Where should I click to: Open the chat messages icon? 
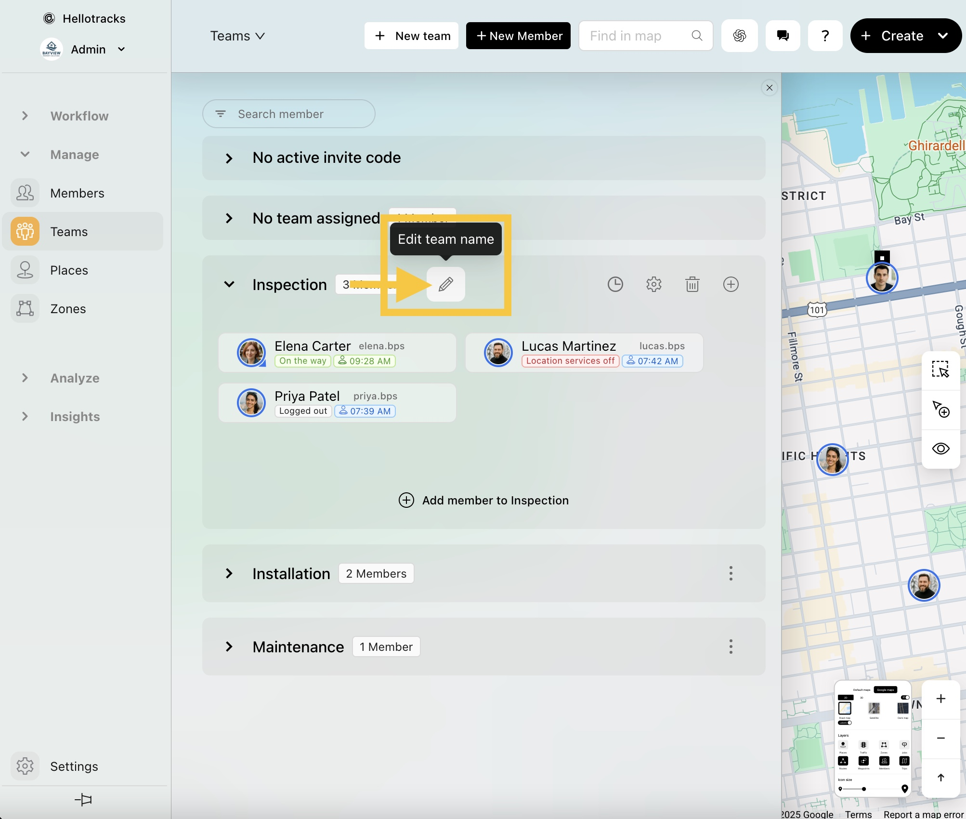coord(783,36)
